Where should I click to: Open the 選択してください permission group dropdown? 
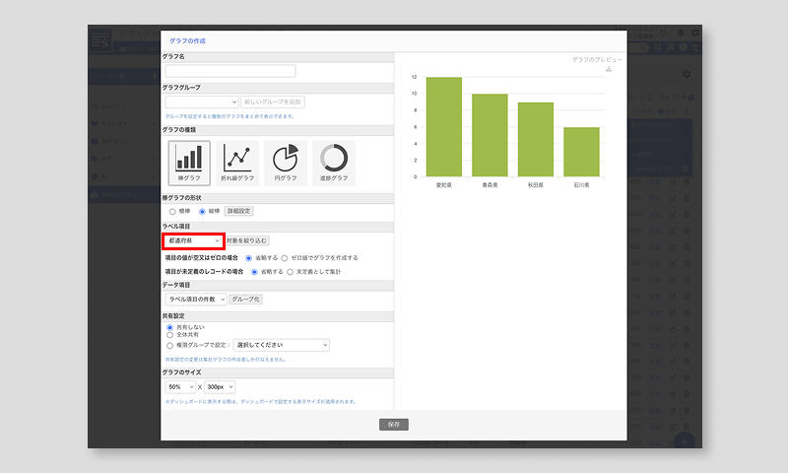click(x=282, y=345)
